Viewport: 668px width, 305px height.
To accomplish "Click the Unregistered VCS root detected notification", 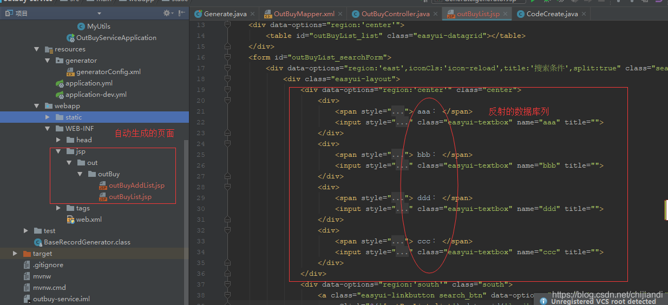I will point(603,301).
